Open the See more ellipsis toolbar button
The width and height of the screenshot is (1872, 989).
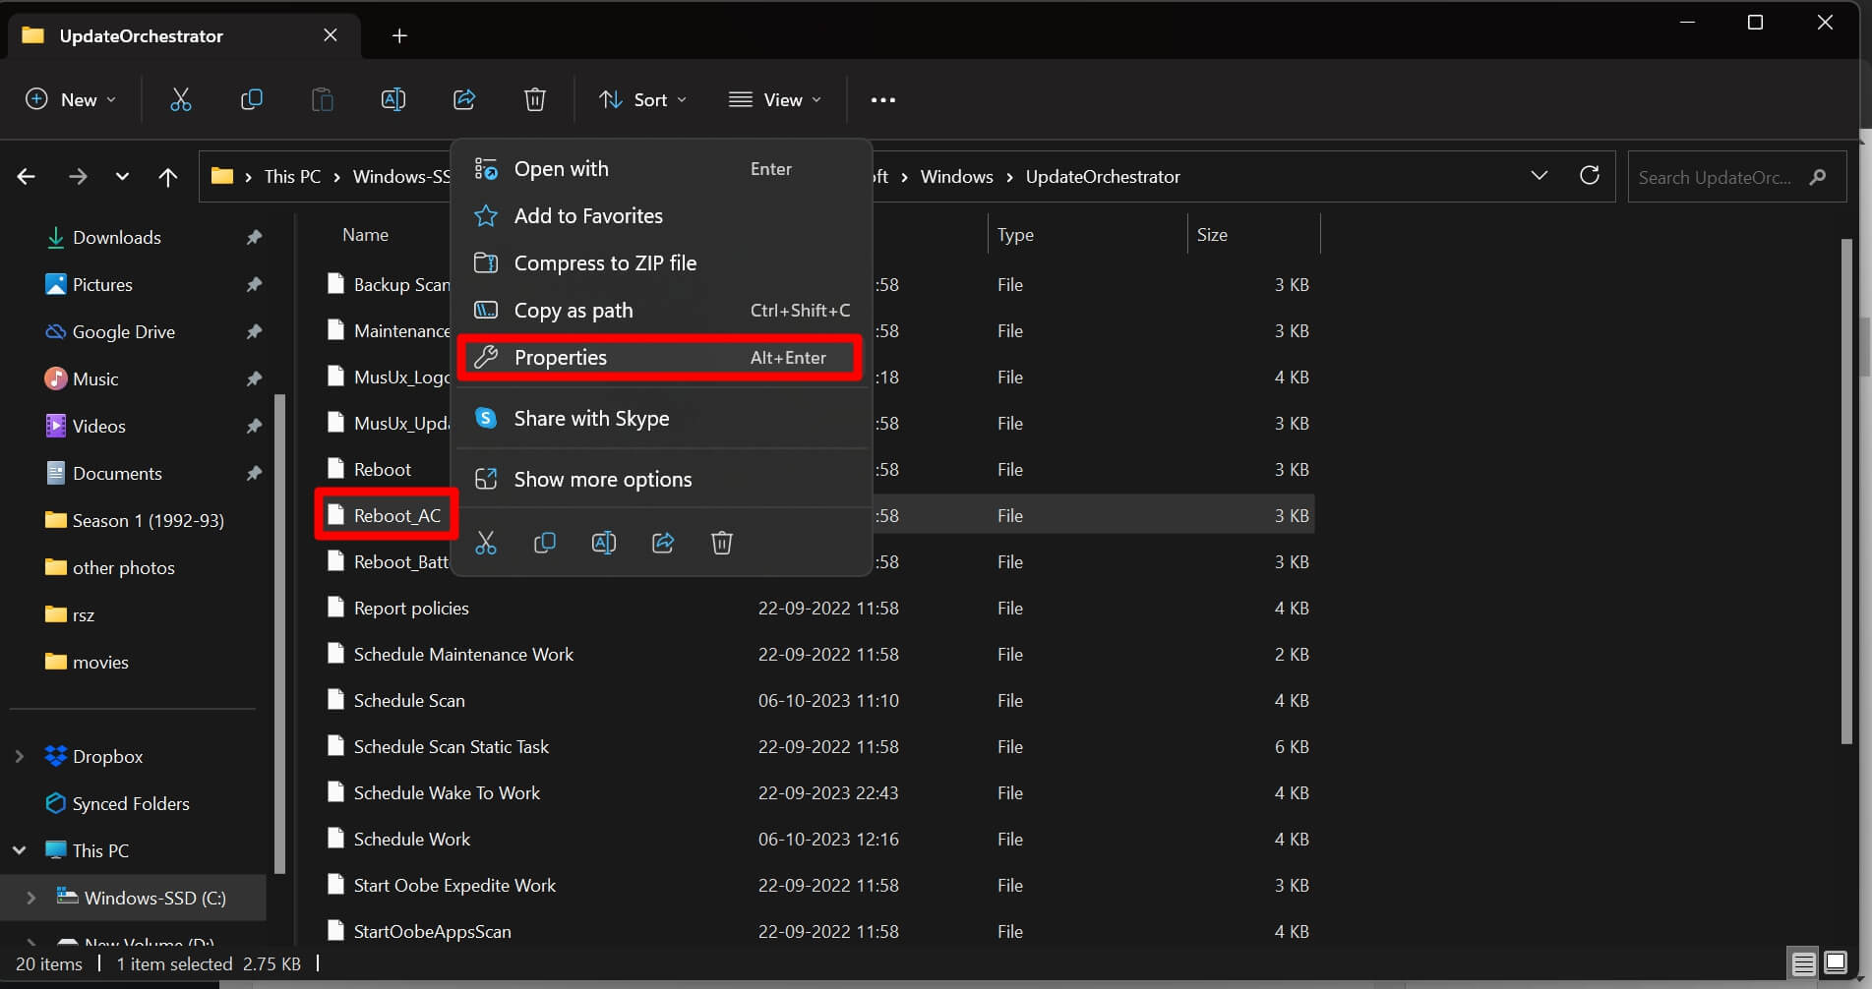(x=882, y=99)
